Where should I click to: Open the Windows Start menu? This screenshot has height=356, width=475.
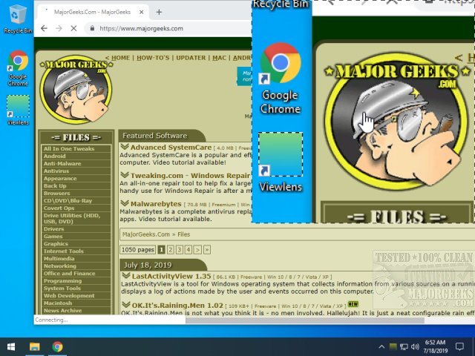click(x=11, y=346)
